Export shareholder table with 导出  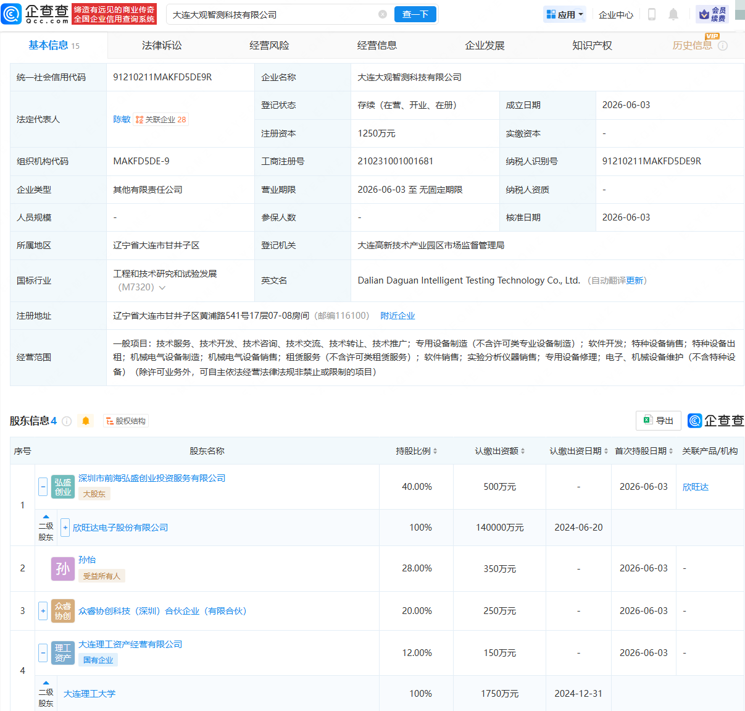coord(659,421)
